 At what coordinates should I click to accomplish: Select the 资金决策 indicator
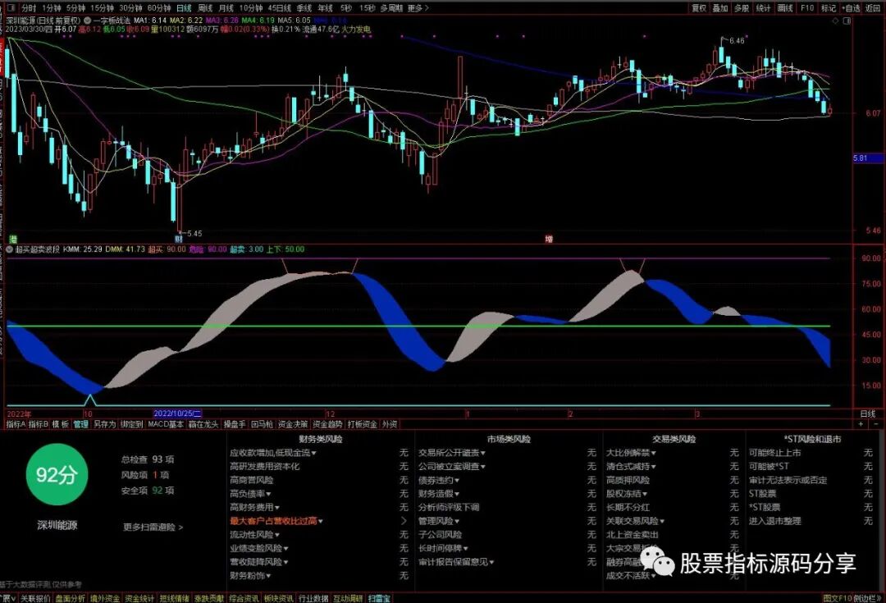click(x=293, y=424)
